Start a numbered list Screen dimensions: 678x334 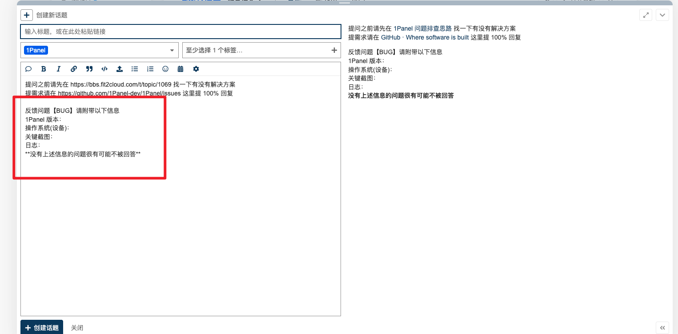[150, 69]
